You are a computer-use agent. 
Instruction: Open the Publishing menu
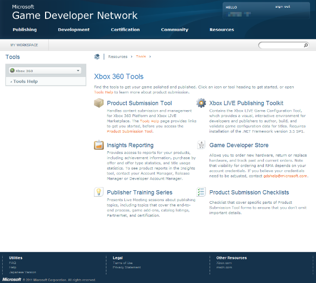24,30
